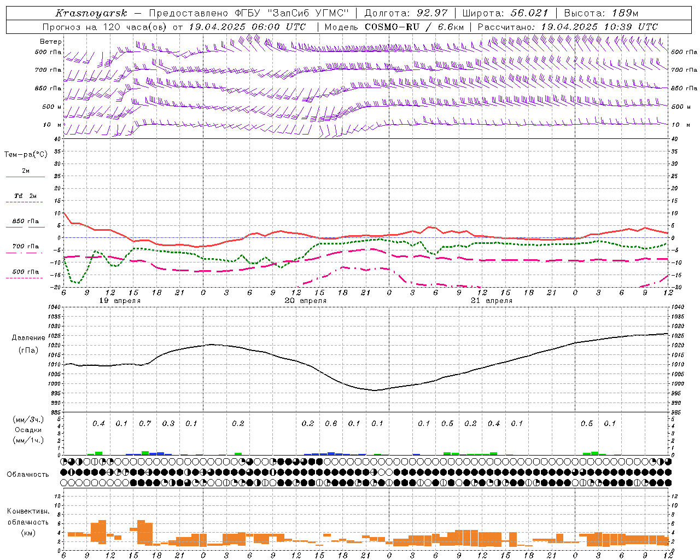Click the 19 апреля date label
Screen dimensions: 700x560
click(120, 301)
